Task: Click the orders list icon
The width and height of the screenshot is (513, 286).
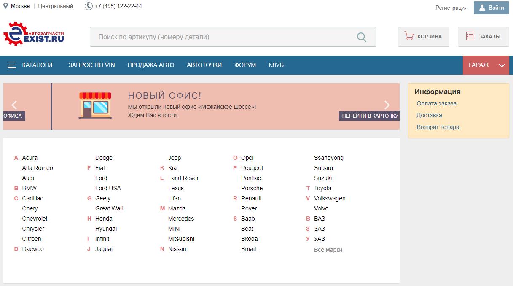Action: (x=470, y=36)
